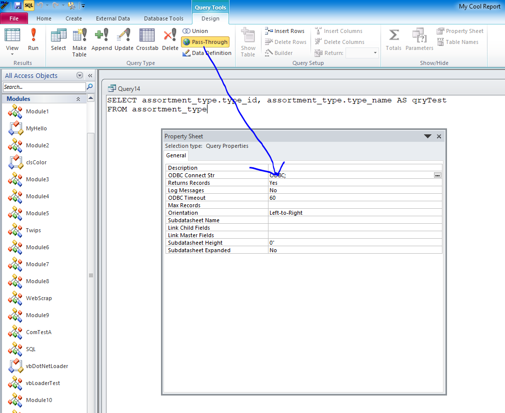Choose the Update query type
The width and height of the screenshot is (505, 413).
[x=123, y=39]
